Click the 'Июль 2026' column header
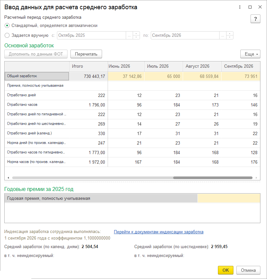267x279 pixels. point(164,66)
